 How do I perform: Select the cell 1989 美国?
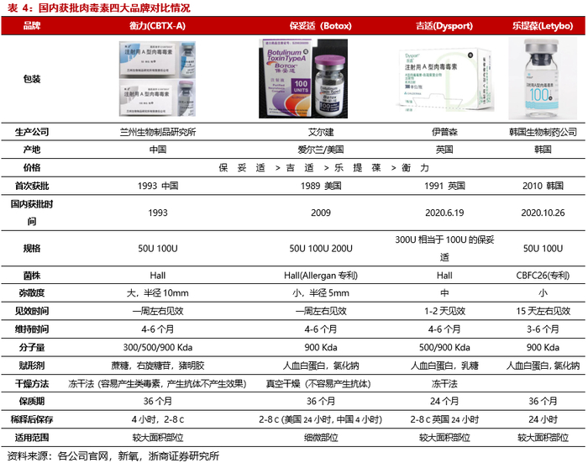(321, 186)
